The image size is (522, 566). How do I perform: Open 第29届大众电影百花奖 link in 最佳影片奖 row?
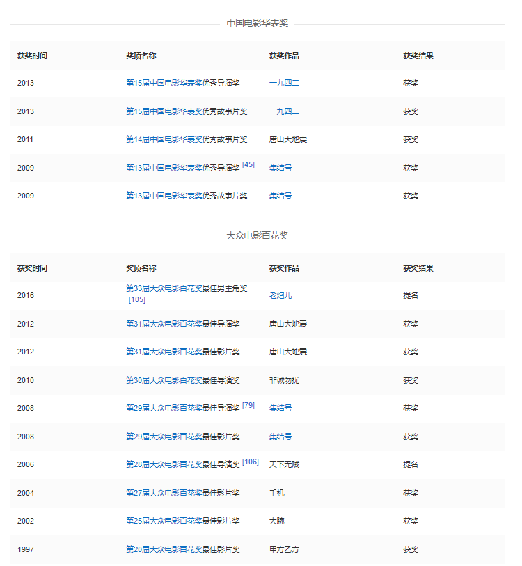tap(164, 437)
